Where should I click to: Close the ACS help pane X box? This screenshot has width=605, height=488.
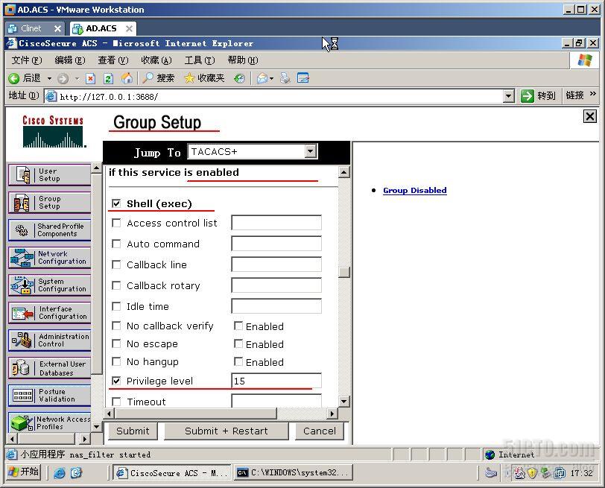[x=590, y=116]
